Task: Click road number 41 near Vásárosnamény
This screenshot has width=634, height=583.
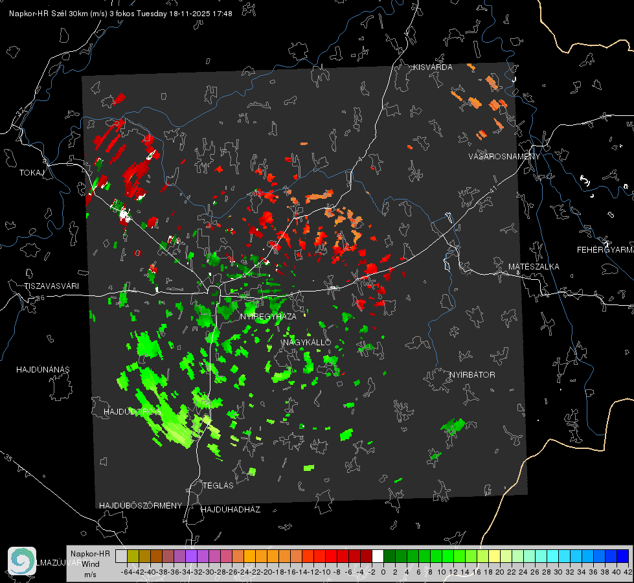Action: pyautogui.click(x=493, y=189)
